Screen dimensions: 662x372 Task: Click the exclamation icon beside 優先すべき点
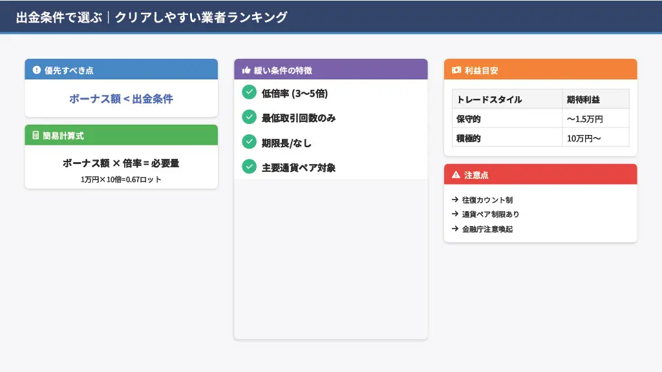coord(36,70)
